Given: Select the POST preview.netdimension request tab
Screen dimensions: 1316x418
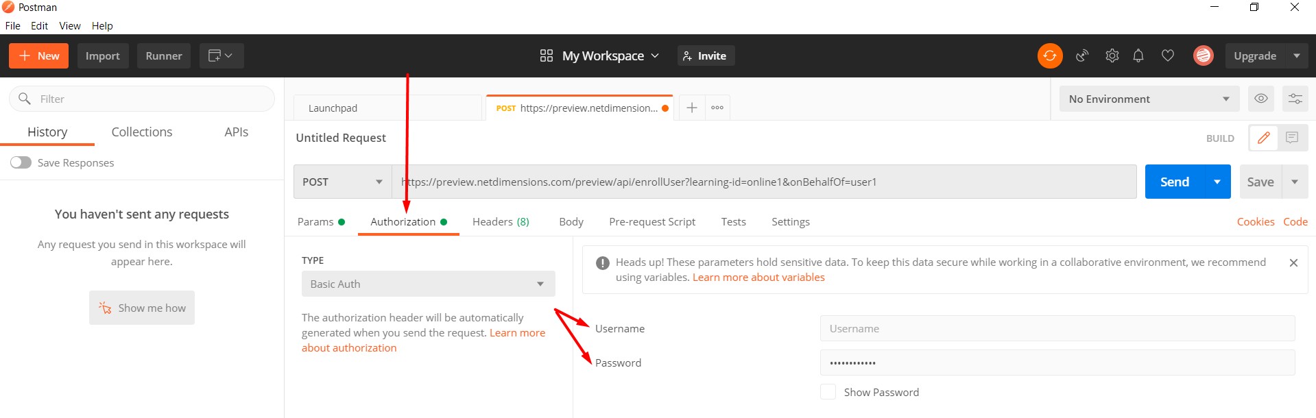Looking at the screenshot, I should (579, 108).
